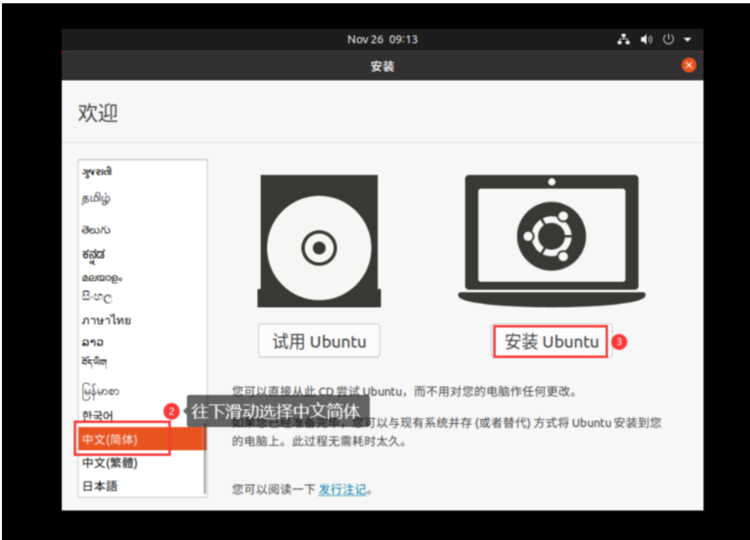This screenshot has width=750, height=540.
Task: Click the 安装 window title text
Action: (x=382, y=66)
